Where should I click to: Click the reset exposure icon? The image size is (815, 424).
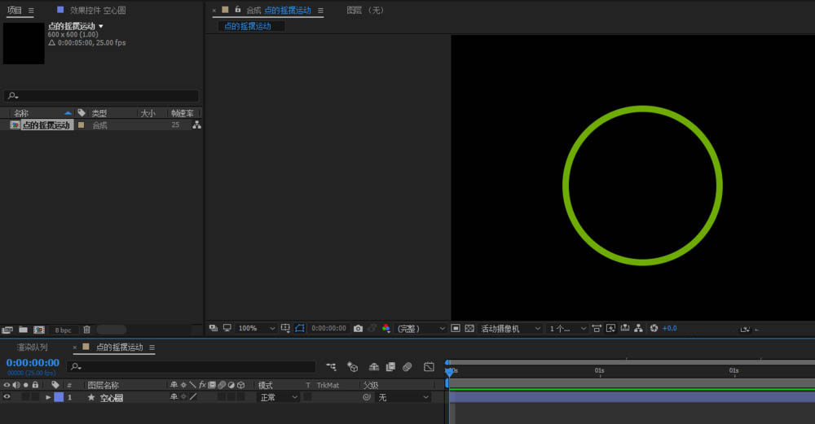pos(654,329)
